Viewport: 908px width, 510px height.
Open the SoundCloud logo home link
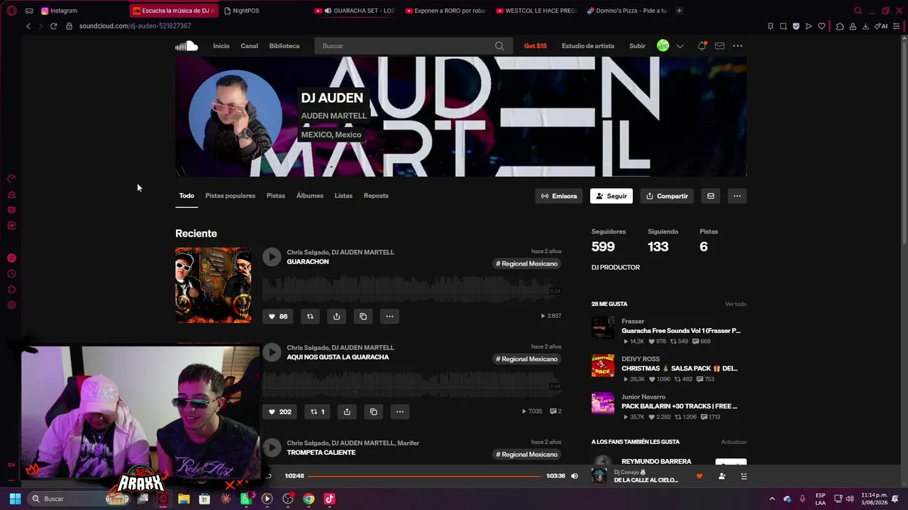tap(187, 46)
